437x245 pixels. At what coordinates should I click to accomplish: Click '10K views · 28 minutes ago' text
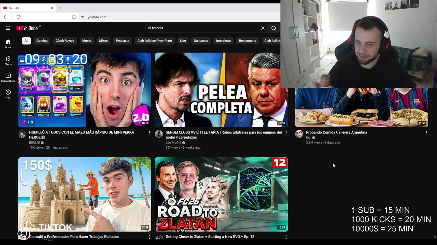(x=48, y=148)
